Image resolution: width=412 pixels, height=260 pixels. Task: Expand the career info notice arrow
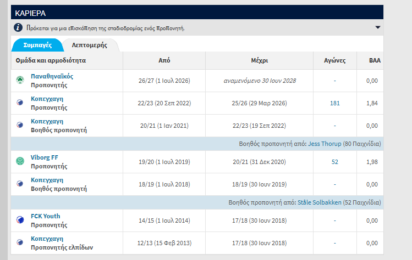[377, 27]
